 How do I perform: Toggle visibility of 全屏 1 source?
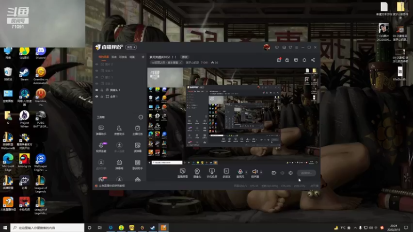coord(97,96)
